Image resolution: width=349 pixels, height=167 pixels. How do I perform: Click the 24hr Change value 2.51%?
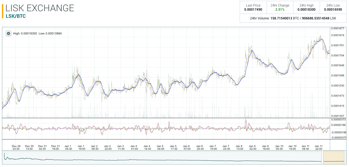(x=280, y=10)
